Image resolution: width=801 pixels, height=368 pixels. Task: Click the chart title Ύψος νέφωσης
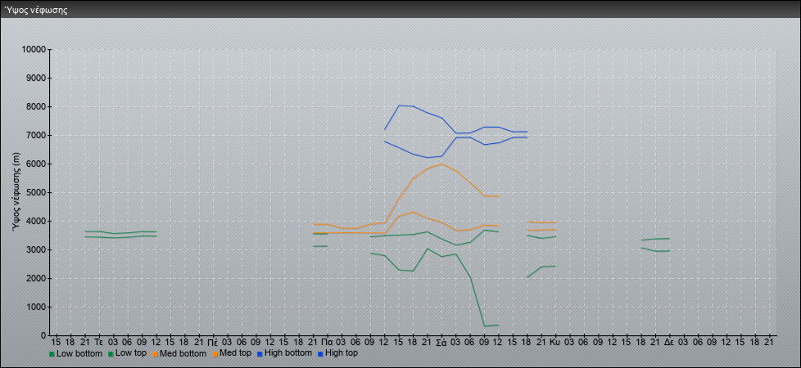36,10
